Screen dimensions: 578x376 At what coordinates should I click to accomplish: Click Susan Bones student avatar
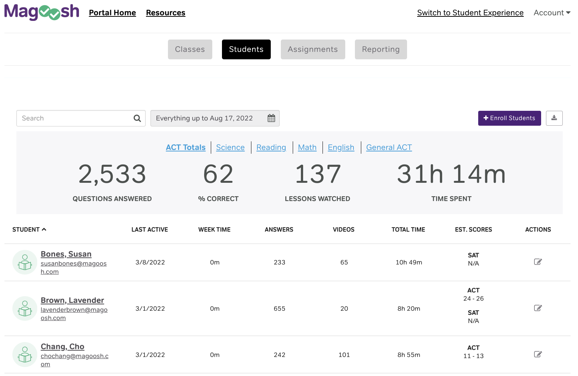[x=25, y=262]
